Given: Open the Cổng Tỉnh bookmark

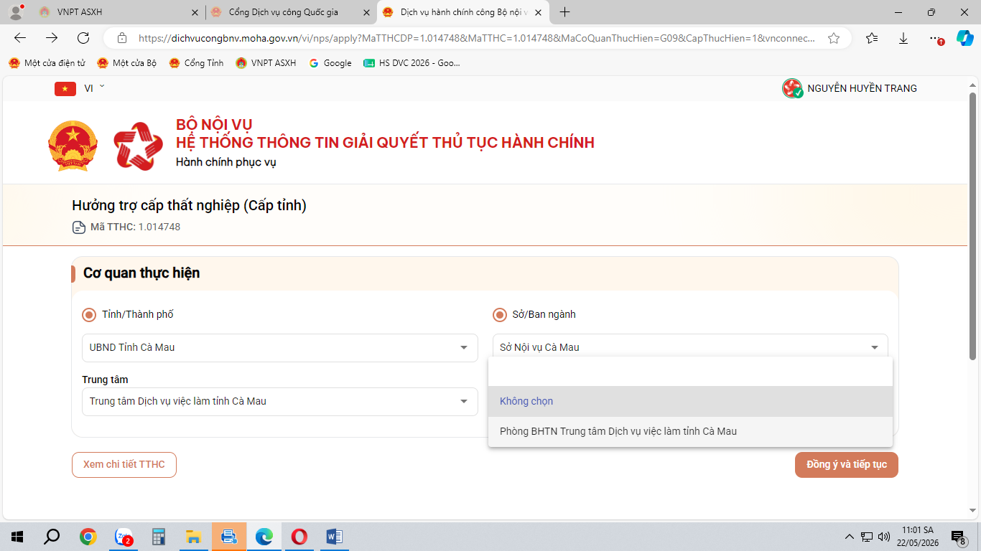Looking at the screenshot, I should click(x=196, y=63).
